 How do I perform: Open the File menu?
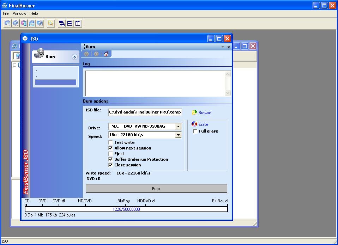[6, 13]
